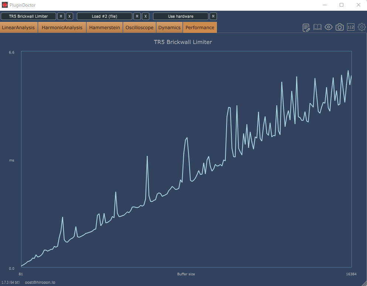Maximize the PluginDoctor window
The width and height of the screenshot is (367, 286).
341,5
